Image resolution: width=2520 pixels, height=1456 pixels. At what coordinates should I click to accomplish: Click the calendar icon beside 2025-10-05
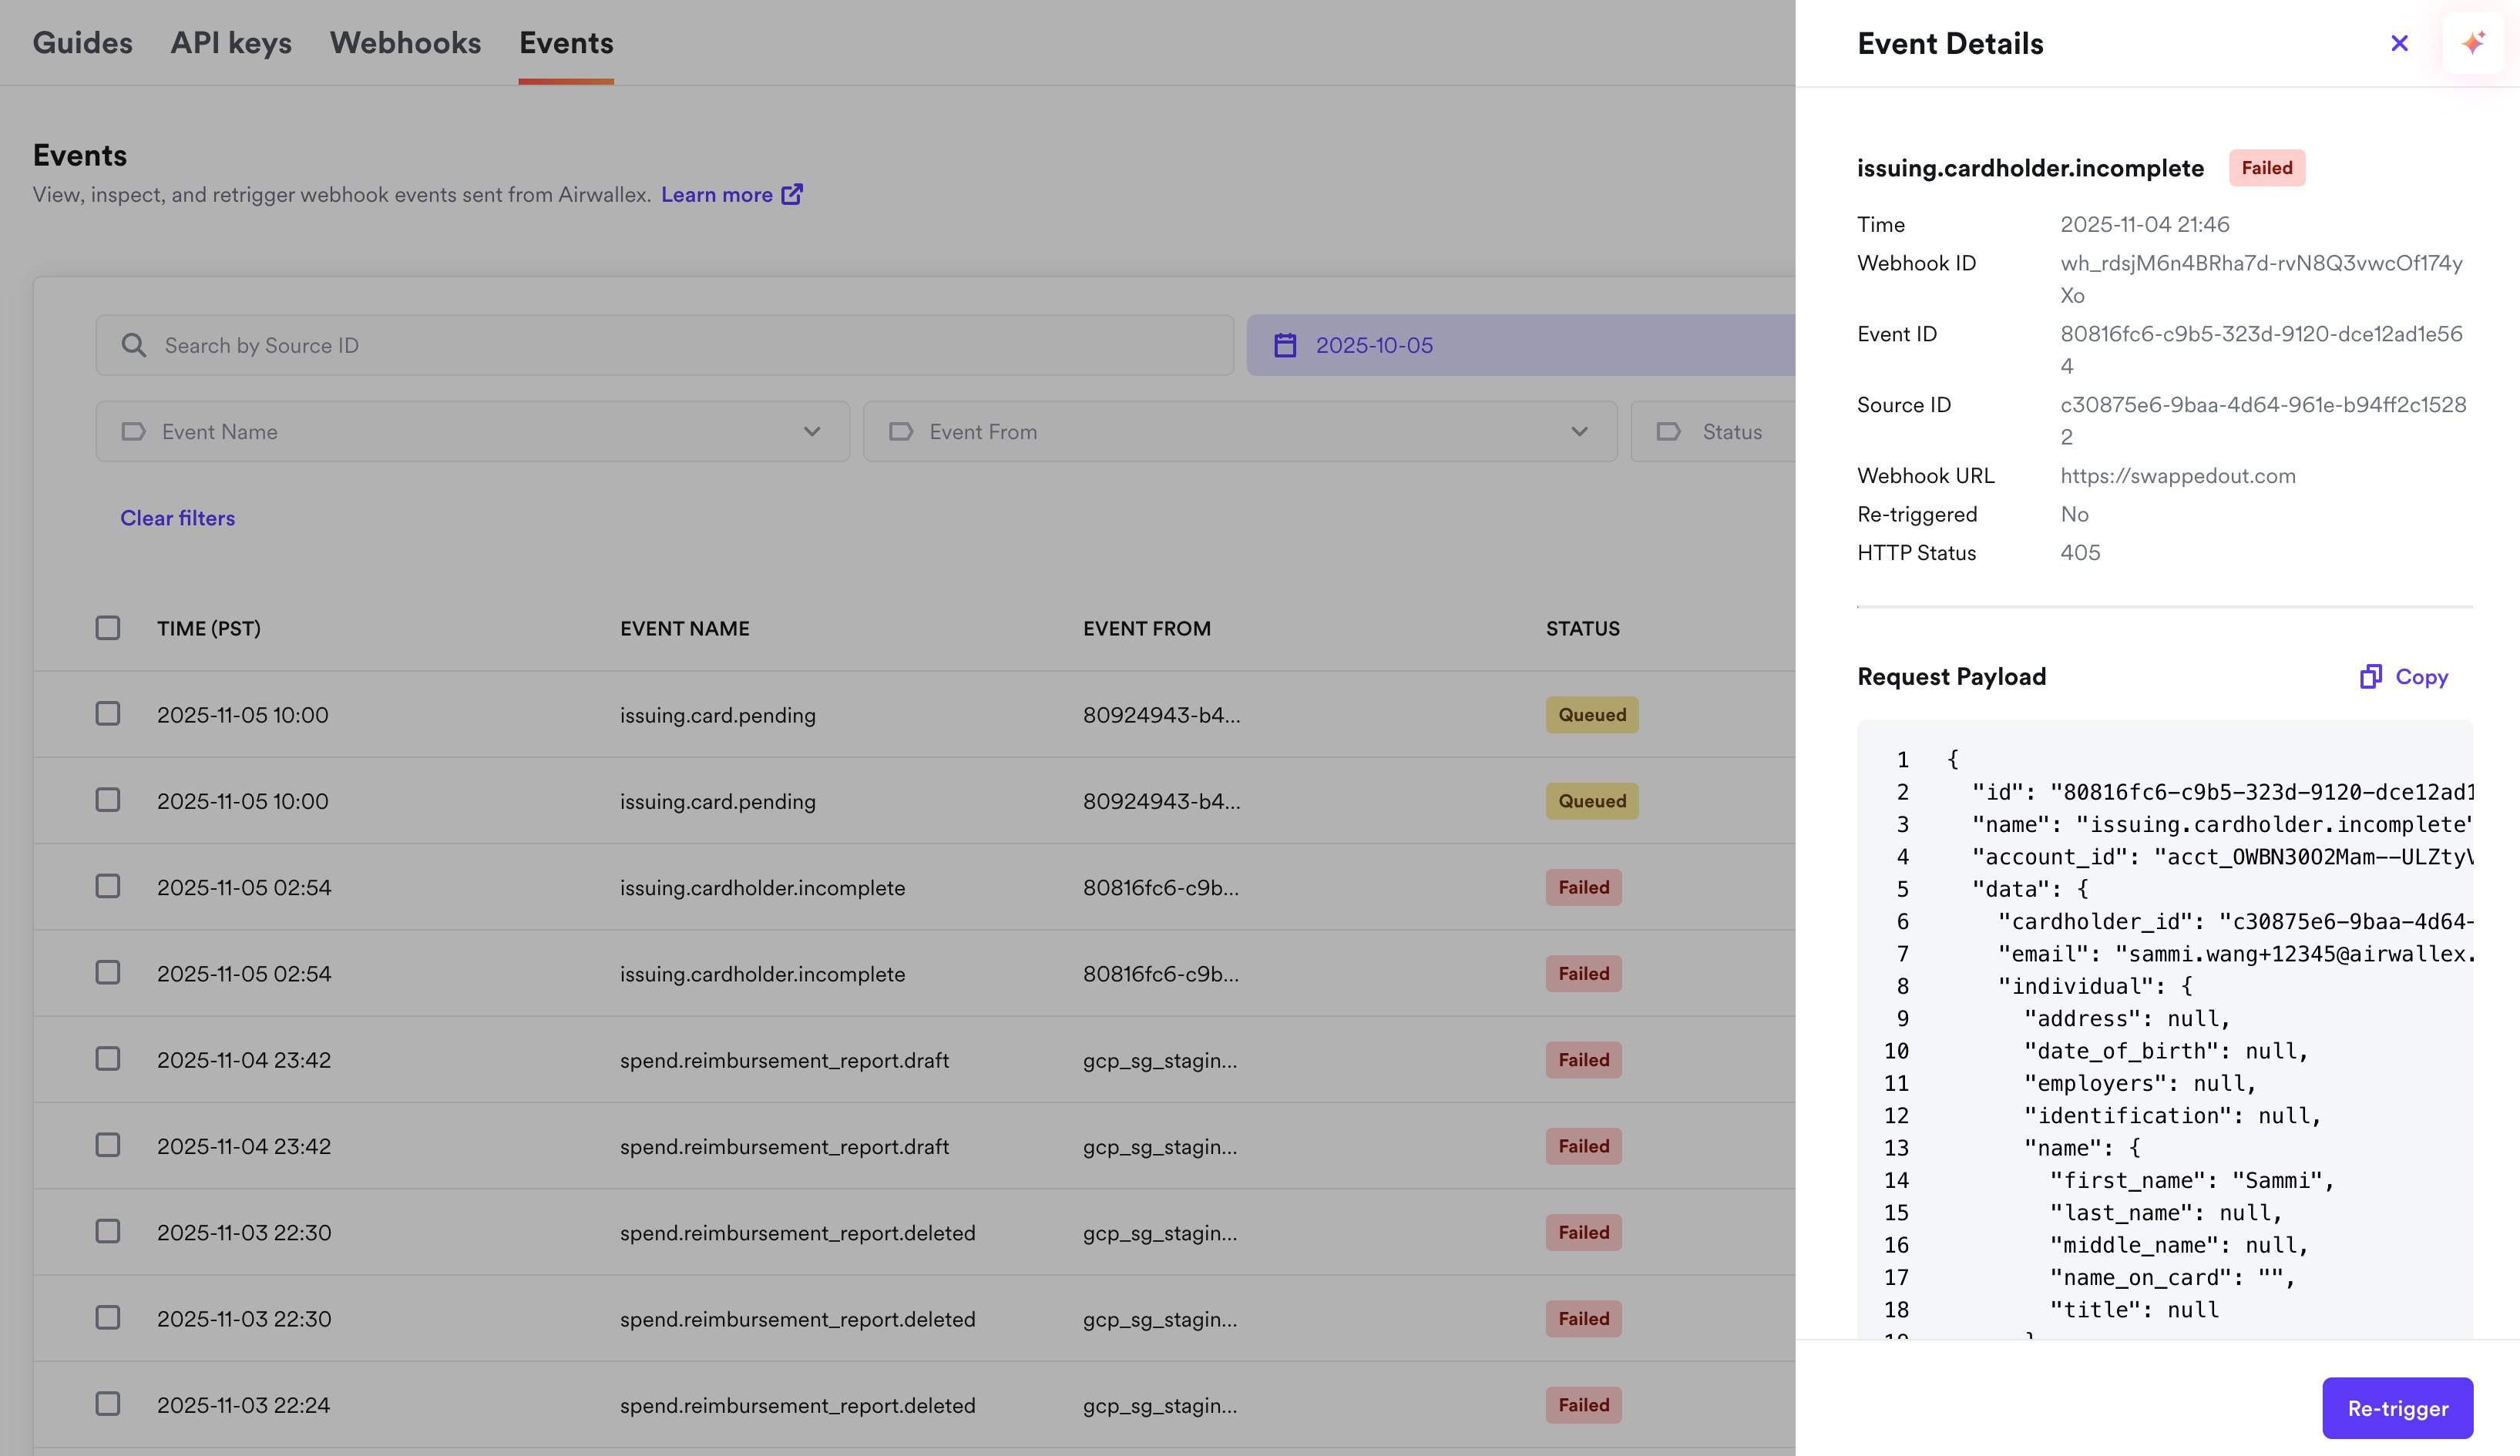coord(1285,345)
